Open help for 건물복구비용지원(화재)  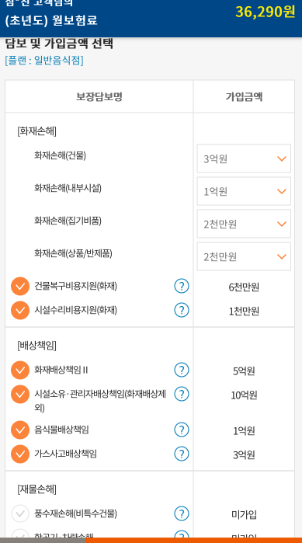pyautogui.click(x=182, y=287)
